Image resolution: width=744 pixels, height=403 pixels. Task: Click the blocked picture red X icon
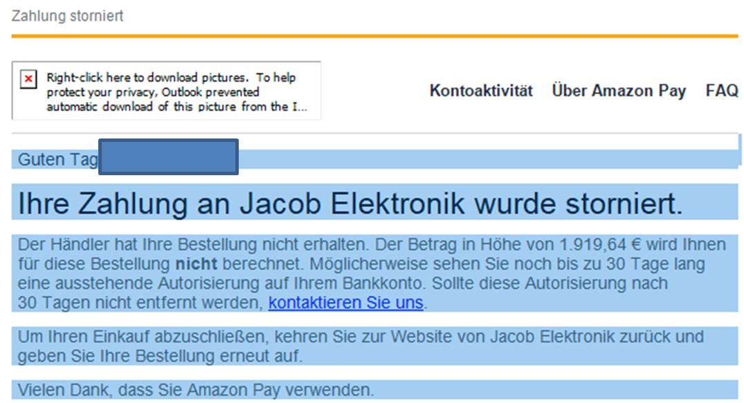point(28,79)
